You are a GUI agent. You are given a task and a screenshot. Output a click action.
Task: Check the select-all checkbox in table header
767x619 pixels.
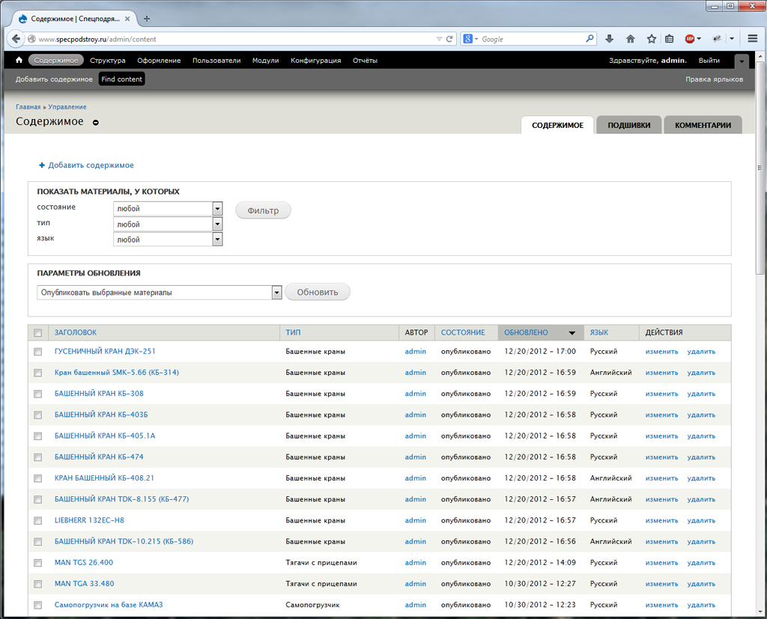38,333
